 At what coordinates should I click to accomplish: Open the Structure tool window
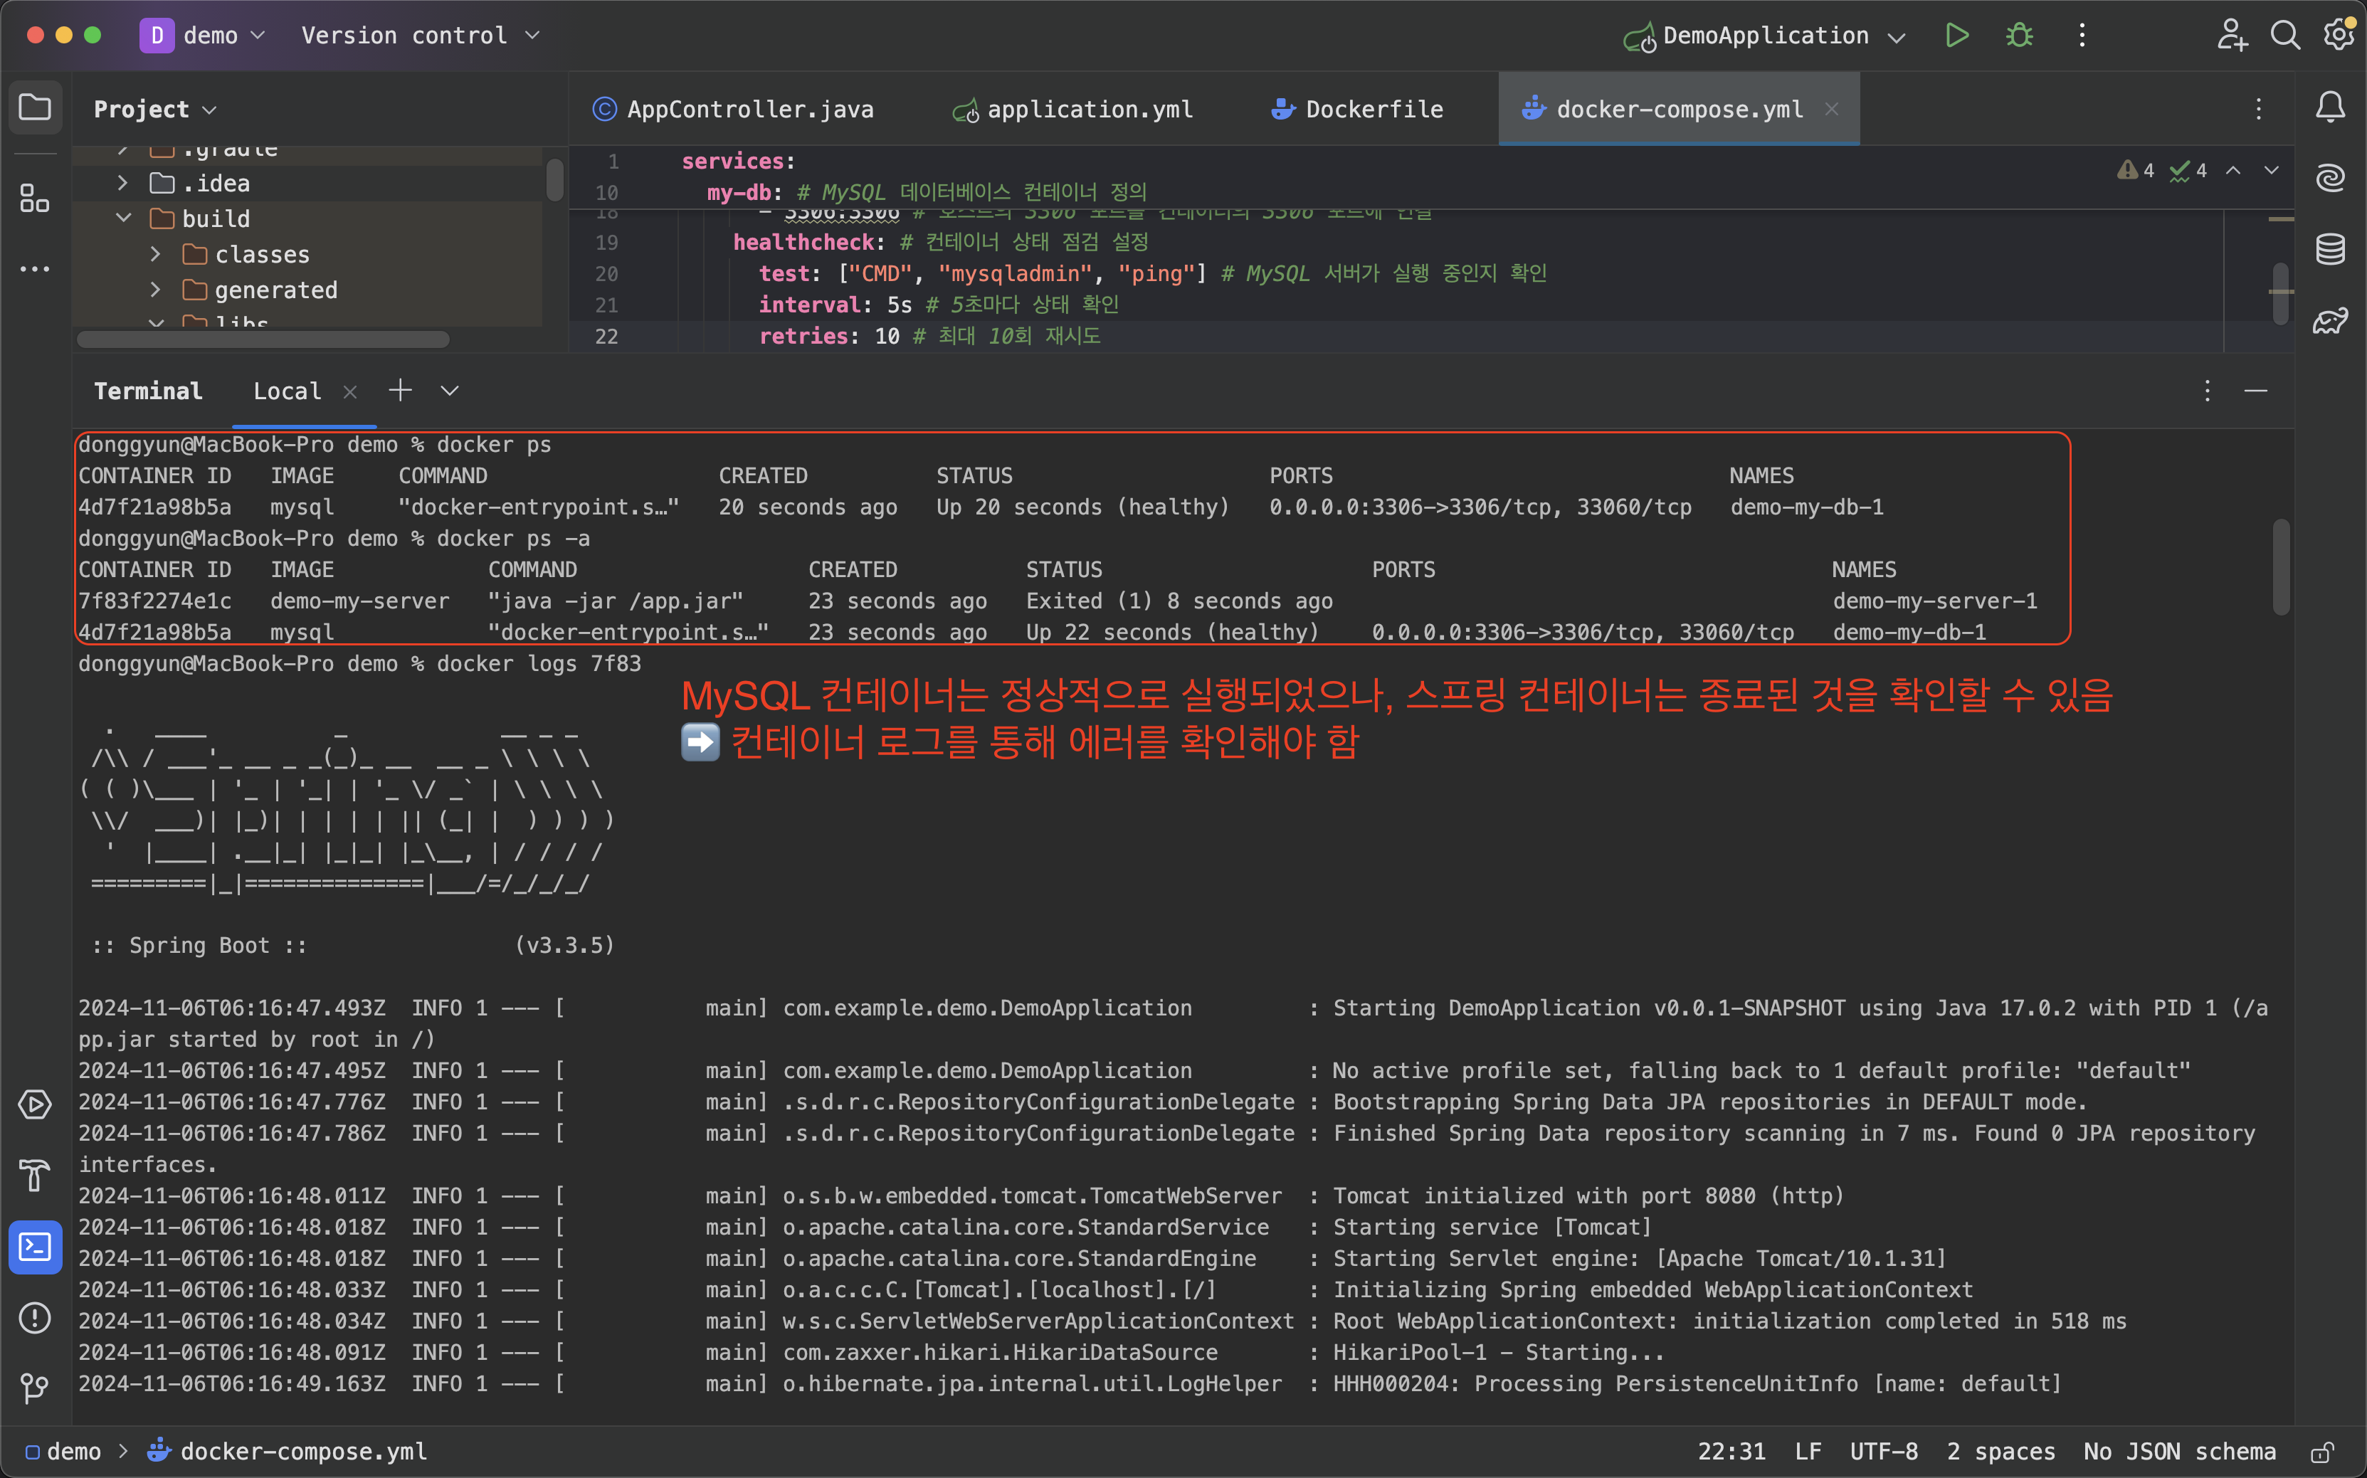tap(35, 199)
